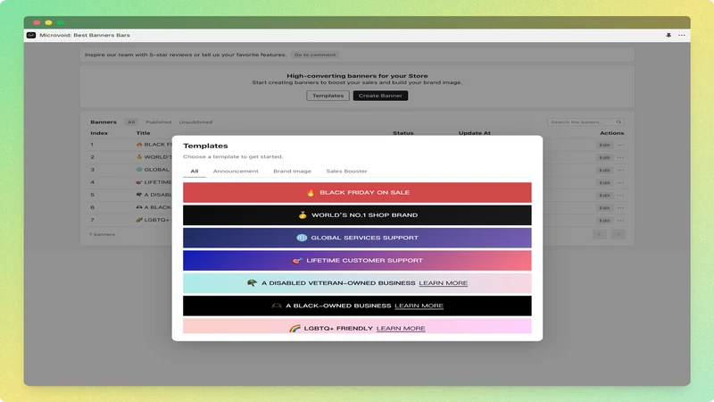Go to previous page of banners
The width and height of the screenshot is (714, 402).
click(599, 234)
